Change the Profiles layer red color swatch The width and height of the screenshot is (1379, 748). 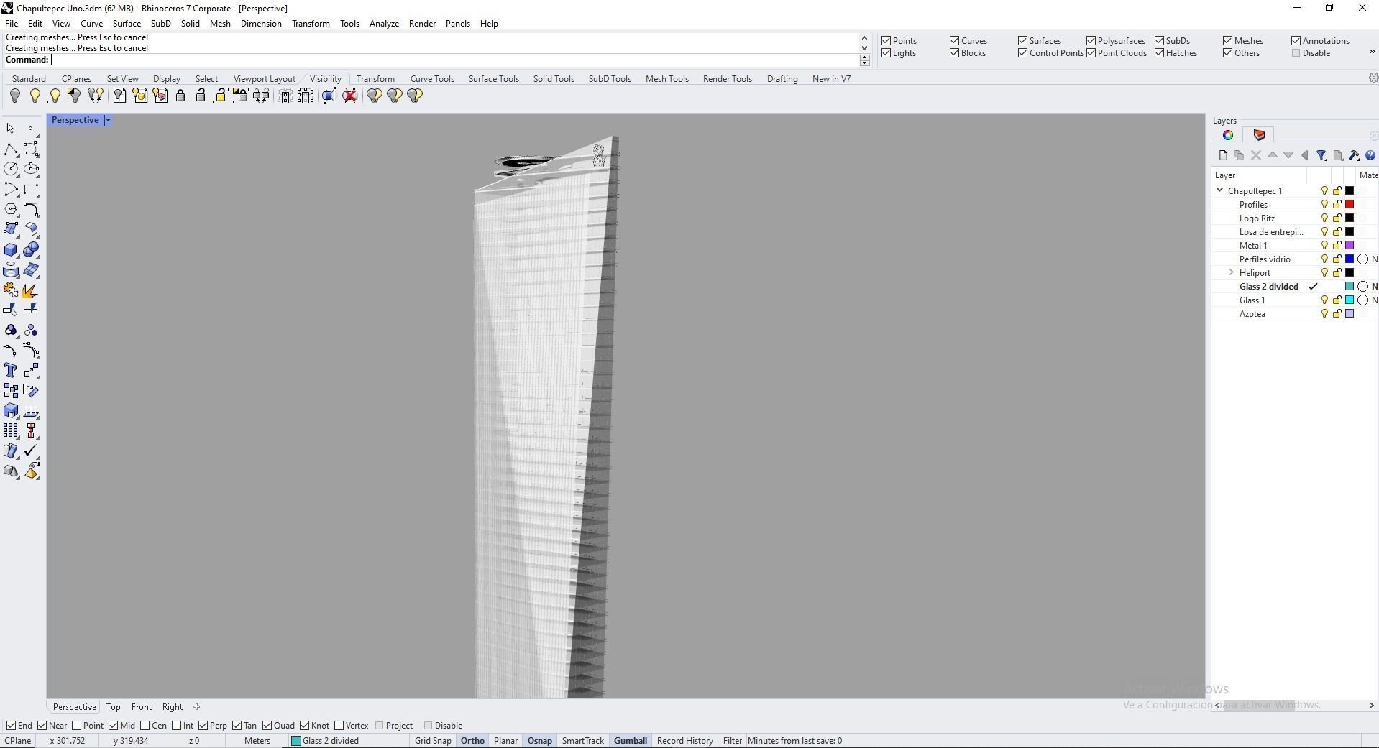point(1350,205)
